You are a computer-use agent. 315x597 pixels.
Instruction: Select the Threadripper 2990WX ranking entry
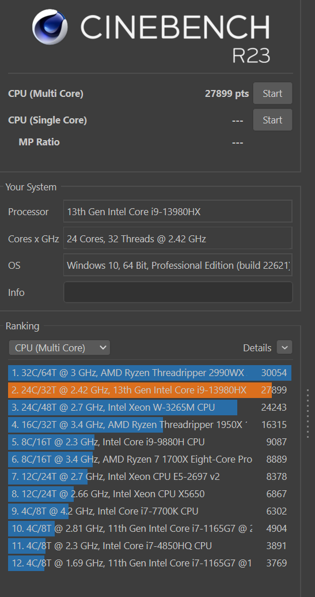point(150,373)
